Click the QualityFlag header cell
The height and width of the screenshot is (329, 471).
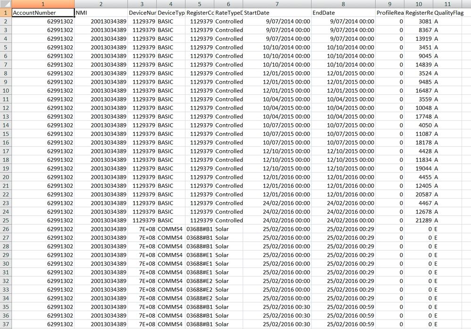[x=452, y=12]
